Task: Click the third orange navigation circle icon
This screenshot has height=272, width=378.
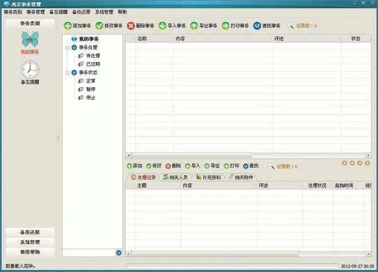Action: 360,163
